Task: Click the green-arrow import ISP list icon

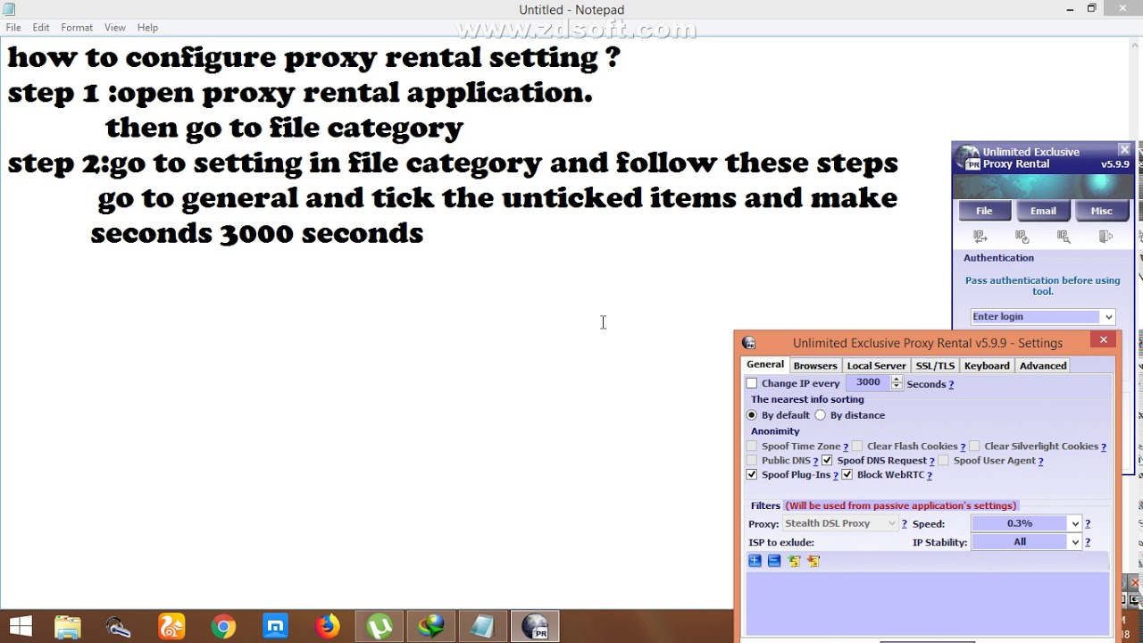Action: [x=794, y=561]
